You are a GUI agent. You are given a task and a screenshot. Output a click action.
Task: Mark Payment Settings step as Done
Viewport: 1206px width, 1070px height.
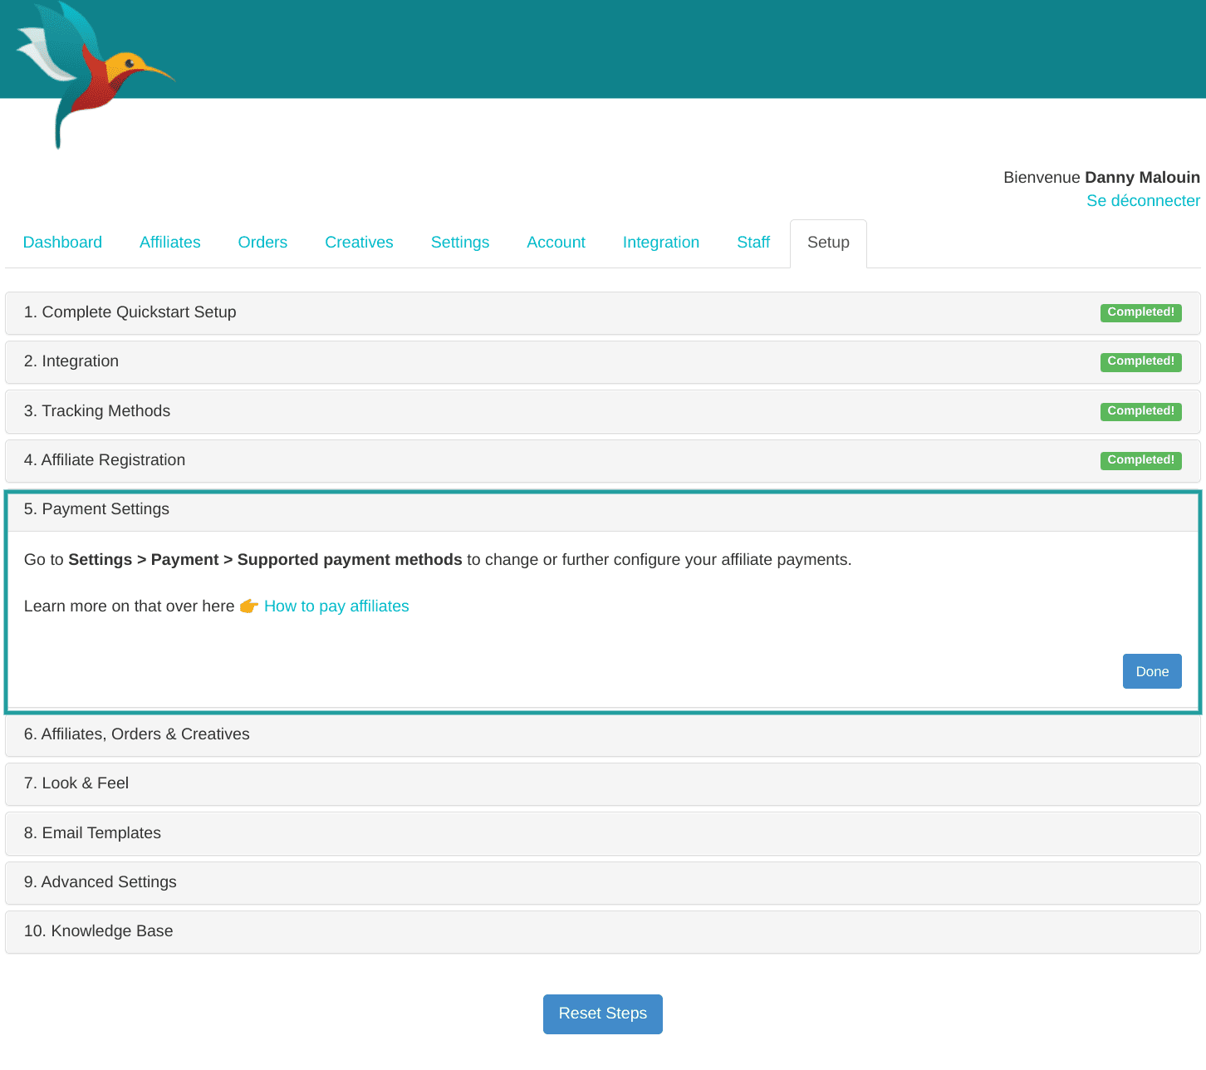(x=1151, y=671)
